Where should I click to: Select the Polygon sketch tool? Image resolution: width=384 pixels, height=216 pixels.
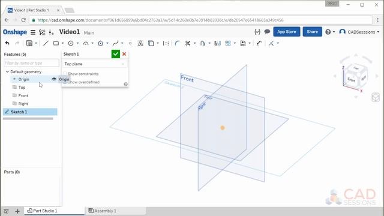point(100,43)
